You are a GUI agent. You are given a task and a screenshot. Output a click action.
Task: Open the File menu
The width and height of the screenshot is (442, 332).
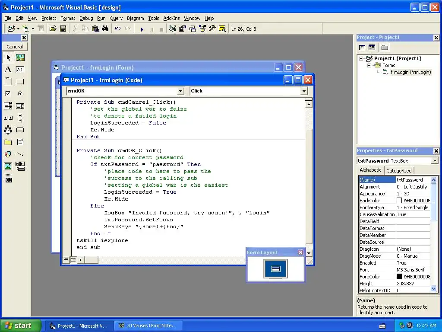(x=8, y=18)
